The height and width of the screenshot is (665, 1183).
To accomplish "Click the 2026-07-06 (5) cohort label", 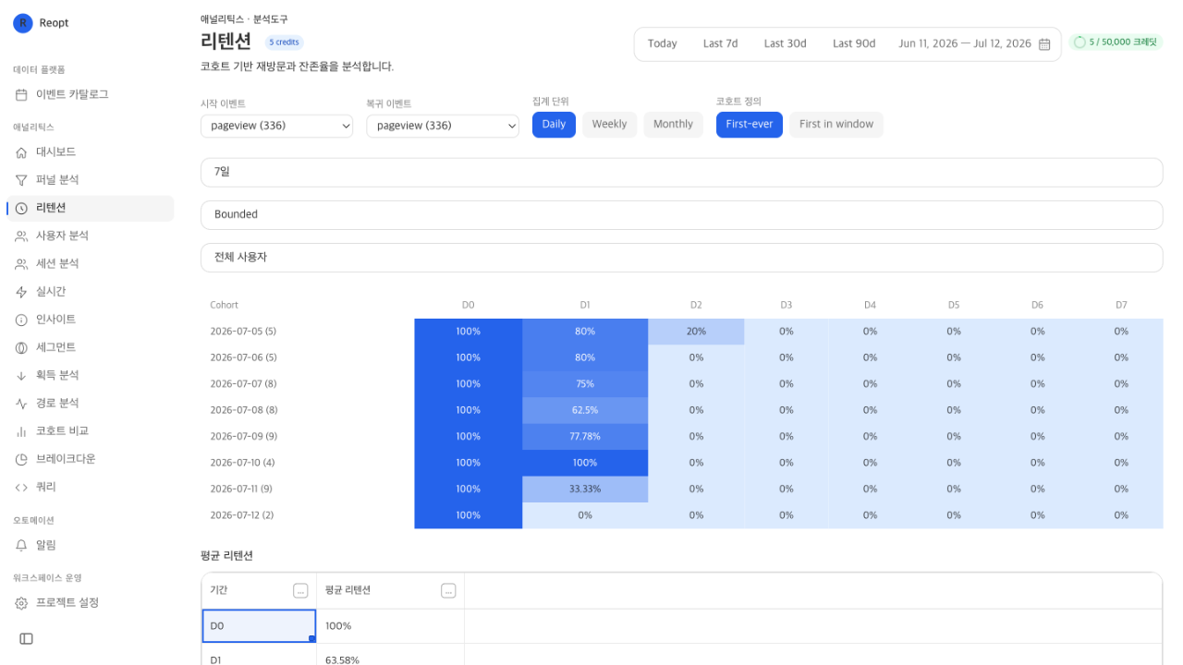I will click(x=244, y=357).
